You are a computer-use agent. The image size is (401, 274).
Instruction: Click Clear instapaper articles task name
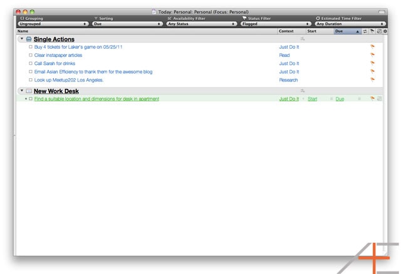[x=58, y=55]
